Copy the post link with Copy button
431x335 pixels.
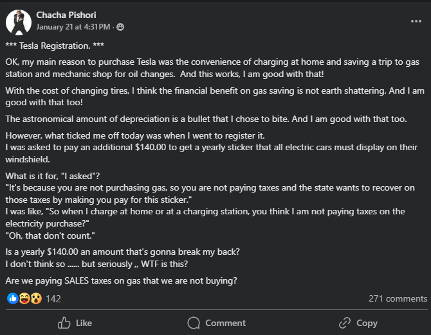pyautogui.click(x=358, y=323)
